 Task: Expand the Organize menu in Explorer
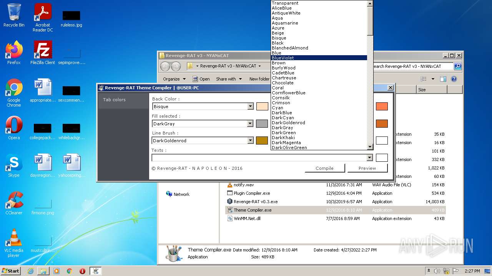[174, 79]
